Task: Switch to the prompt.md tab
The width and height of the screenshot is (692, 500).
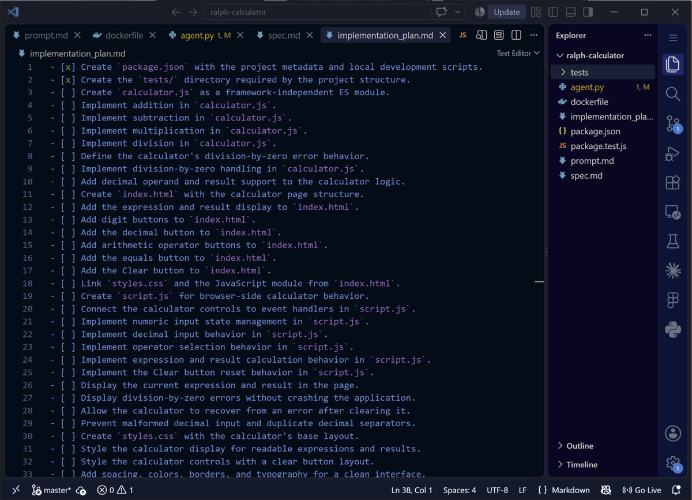Action: 46,36
